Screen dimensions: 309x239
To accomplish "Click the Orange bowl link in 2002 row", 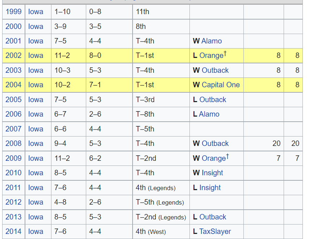I will click(212, 56).
